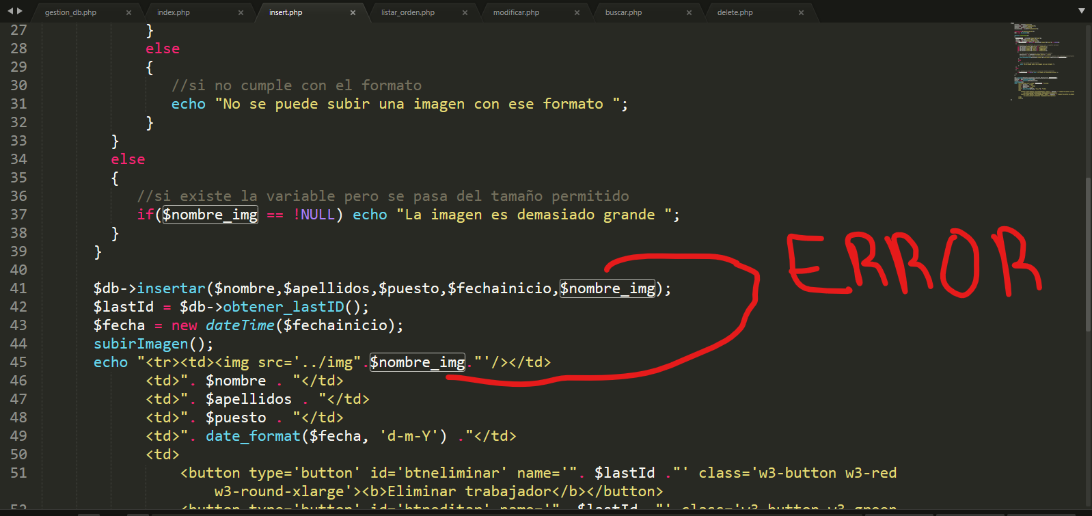Click line number 51 in gutter

click(19, 473)
